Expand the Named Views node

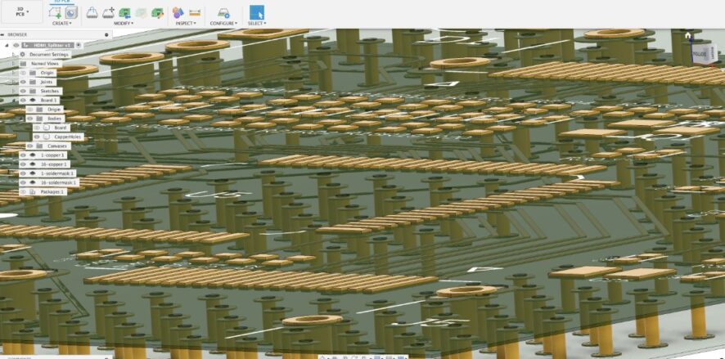13,63
